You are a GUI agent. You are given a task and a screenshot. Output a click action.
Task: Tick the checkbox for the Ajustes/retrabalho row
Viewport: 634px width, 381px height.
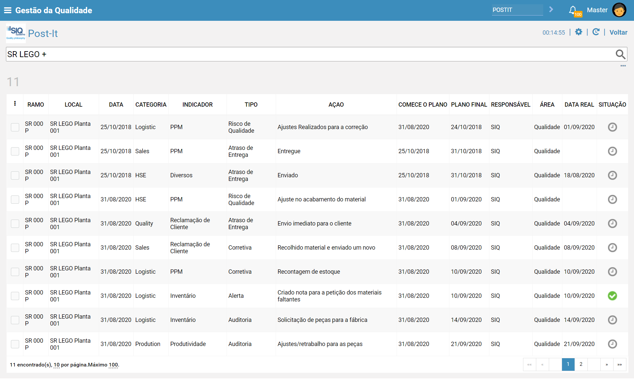coord(15,344)
